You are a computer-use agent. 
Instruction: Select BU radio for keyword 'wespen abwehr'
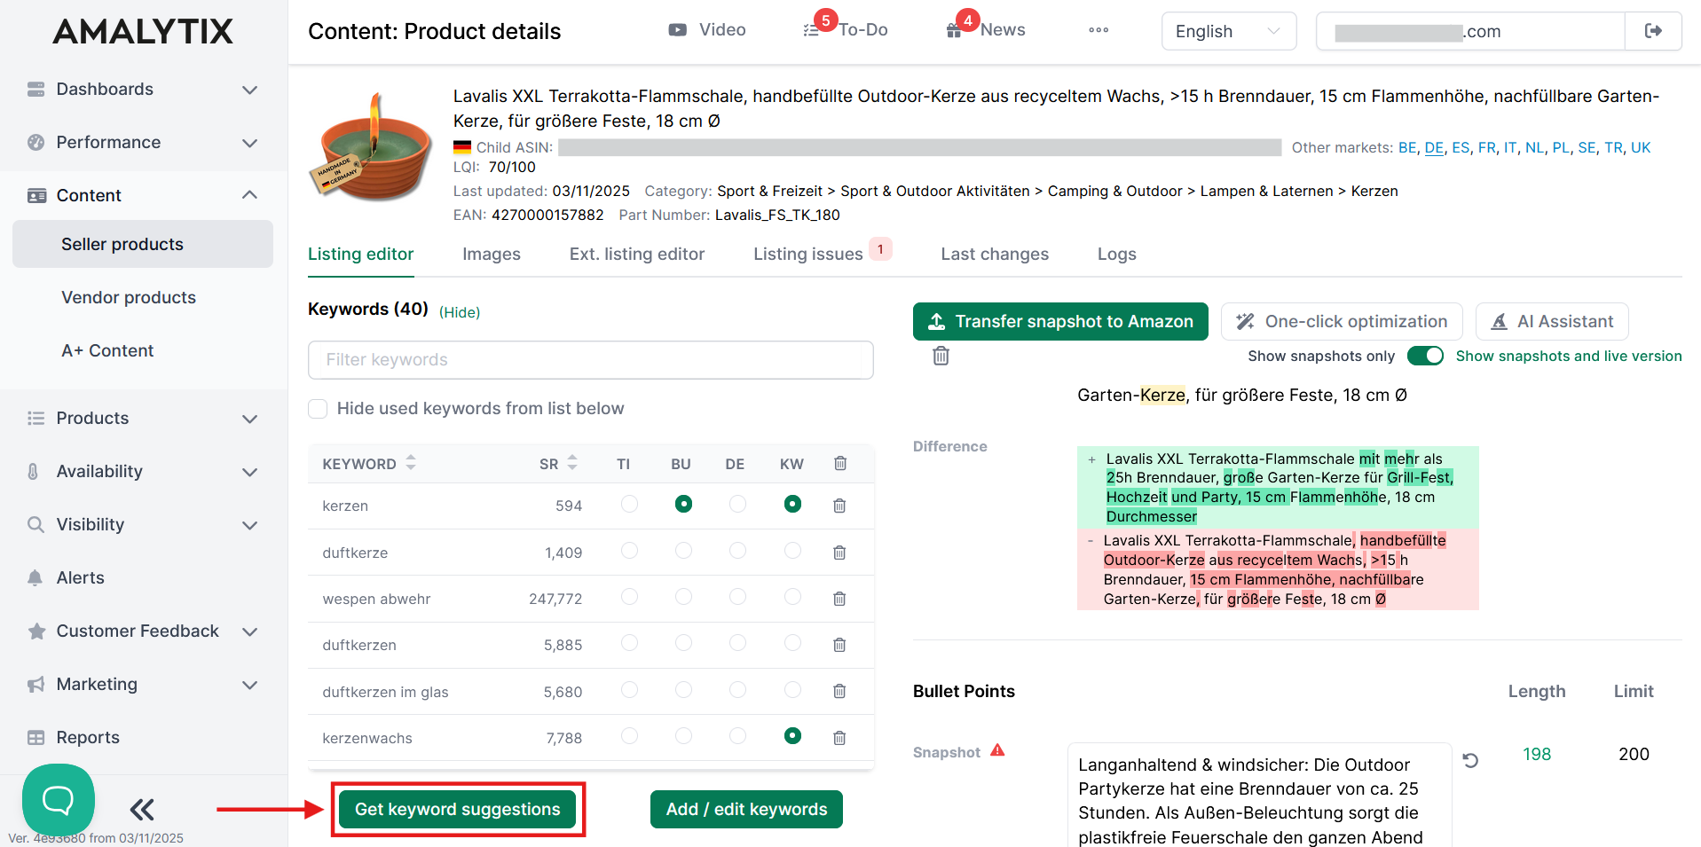coord(683,597)
